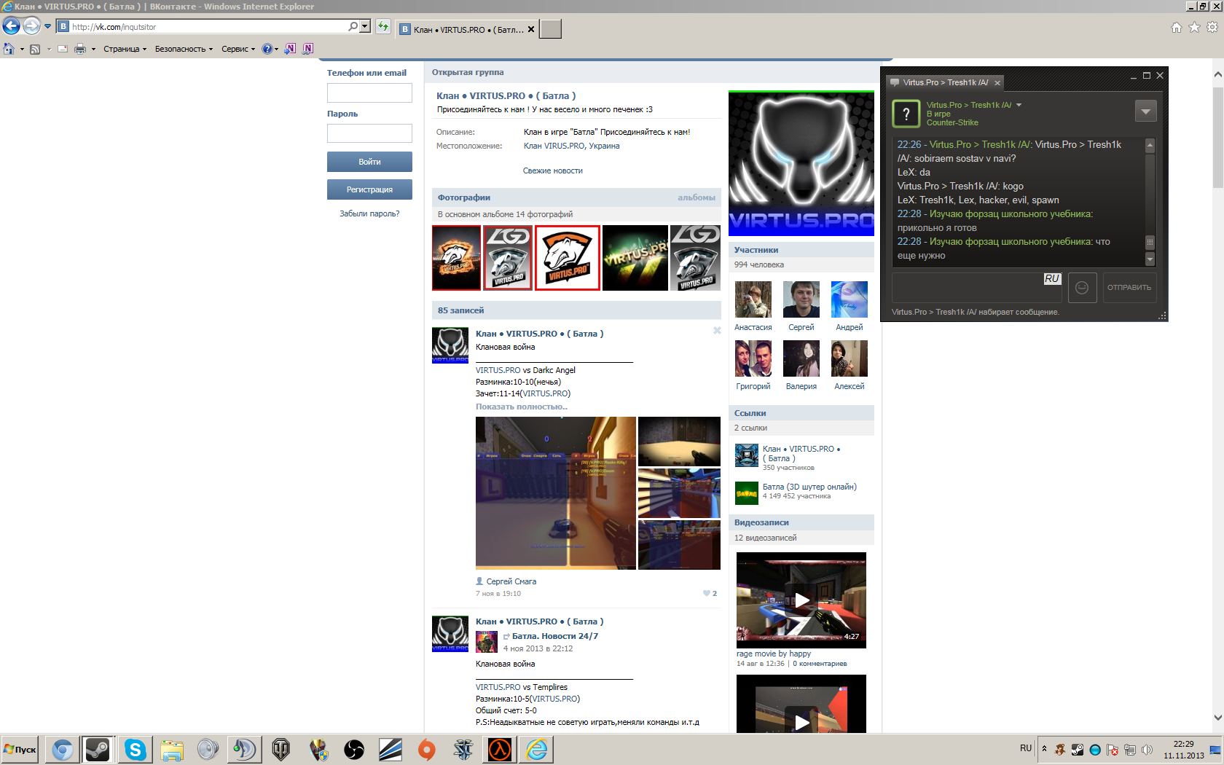The height and width of the screenshot is (765, 1224).
Task: Click the emoticon smiley button in Steam chat
Action: pyautogui.click(x=1082, y=288)
